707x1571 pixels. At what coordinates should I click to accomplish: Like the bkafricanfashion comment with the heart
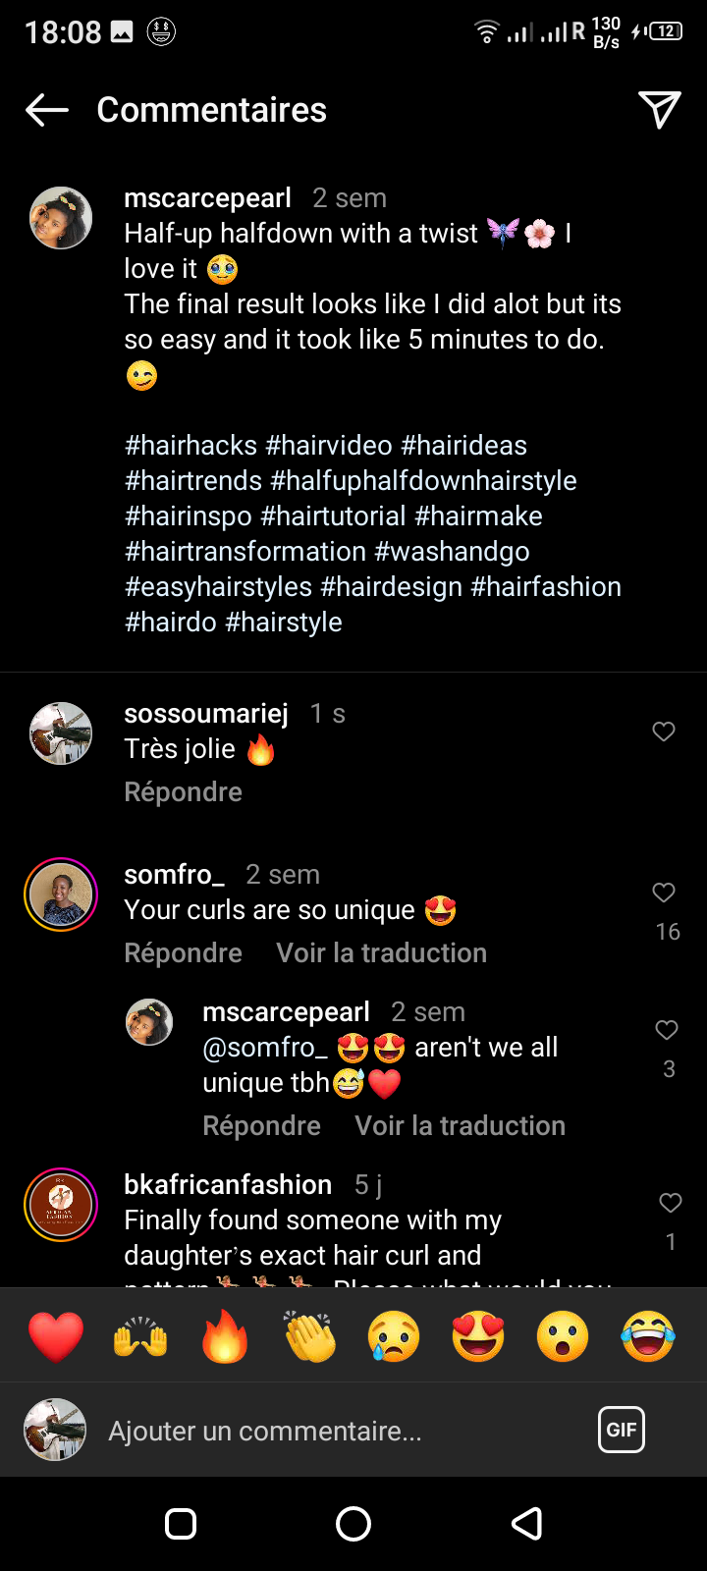point(671,1203)
